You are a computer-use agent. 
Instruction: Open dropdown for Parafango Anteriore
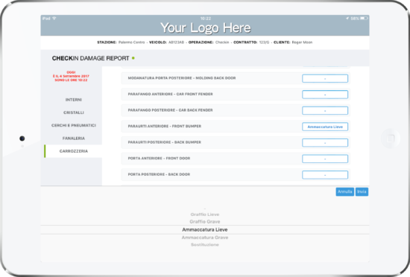tap(325, 95)
